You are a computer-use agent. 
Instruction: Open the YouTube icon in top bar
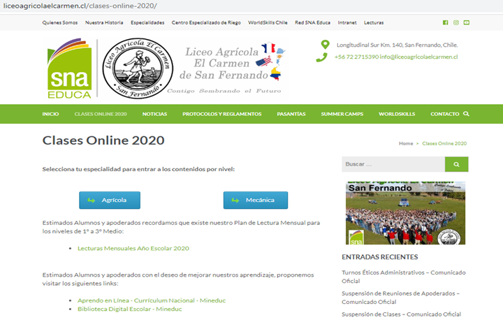(467, 22)
